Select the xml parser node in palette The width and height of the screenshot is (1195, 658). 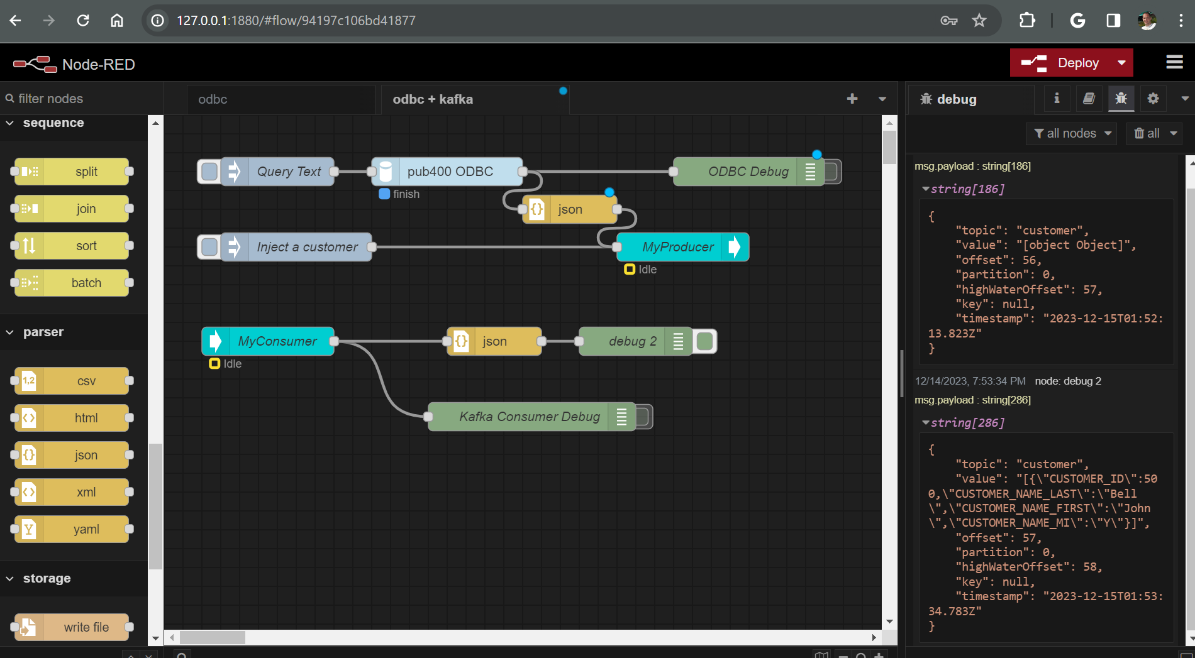point(72,492)
